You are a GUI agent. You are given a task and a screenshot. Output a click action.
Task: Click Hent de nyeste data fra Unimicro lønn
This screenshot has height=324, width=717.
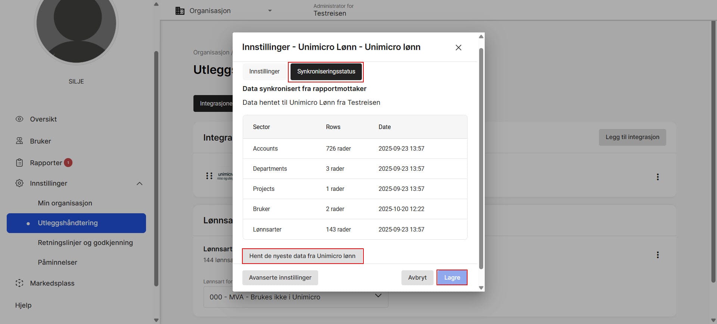coord(302,256)
